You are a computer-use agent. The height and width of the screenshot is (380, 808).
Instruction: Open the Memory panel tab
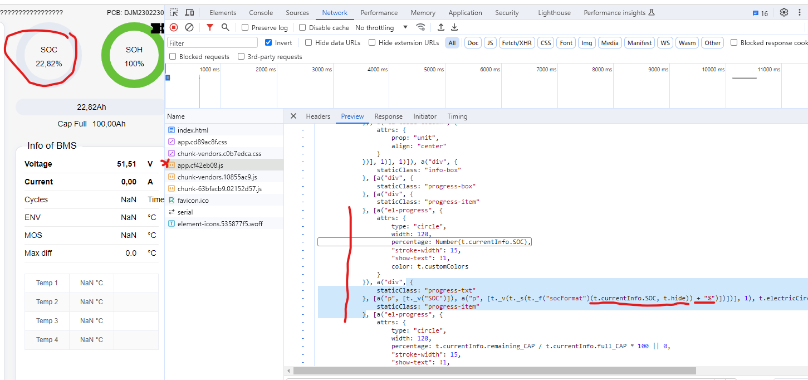(x=423, y=13)
